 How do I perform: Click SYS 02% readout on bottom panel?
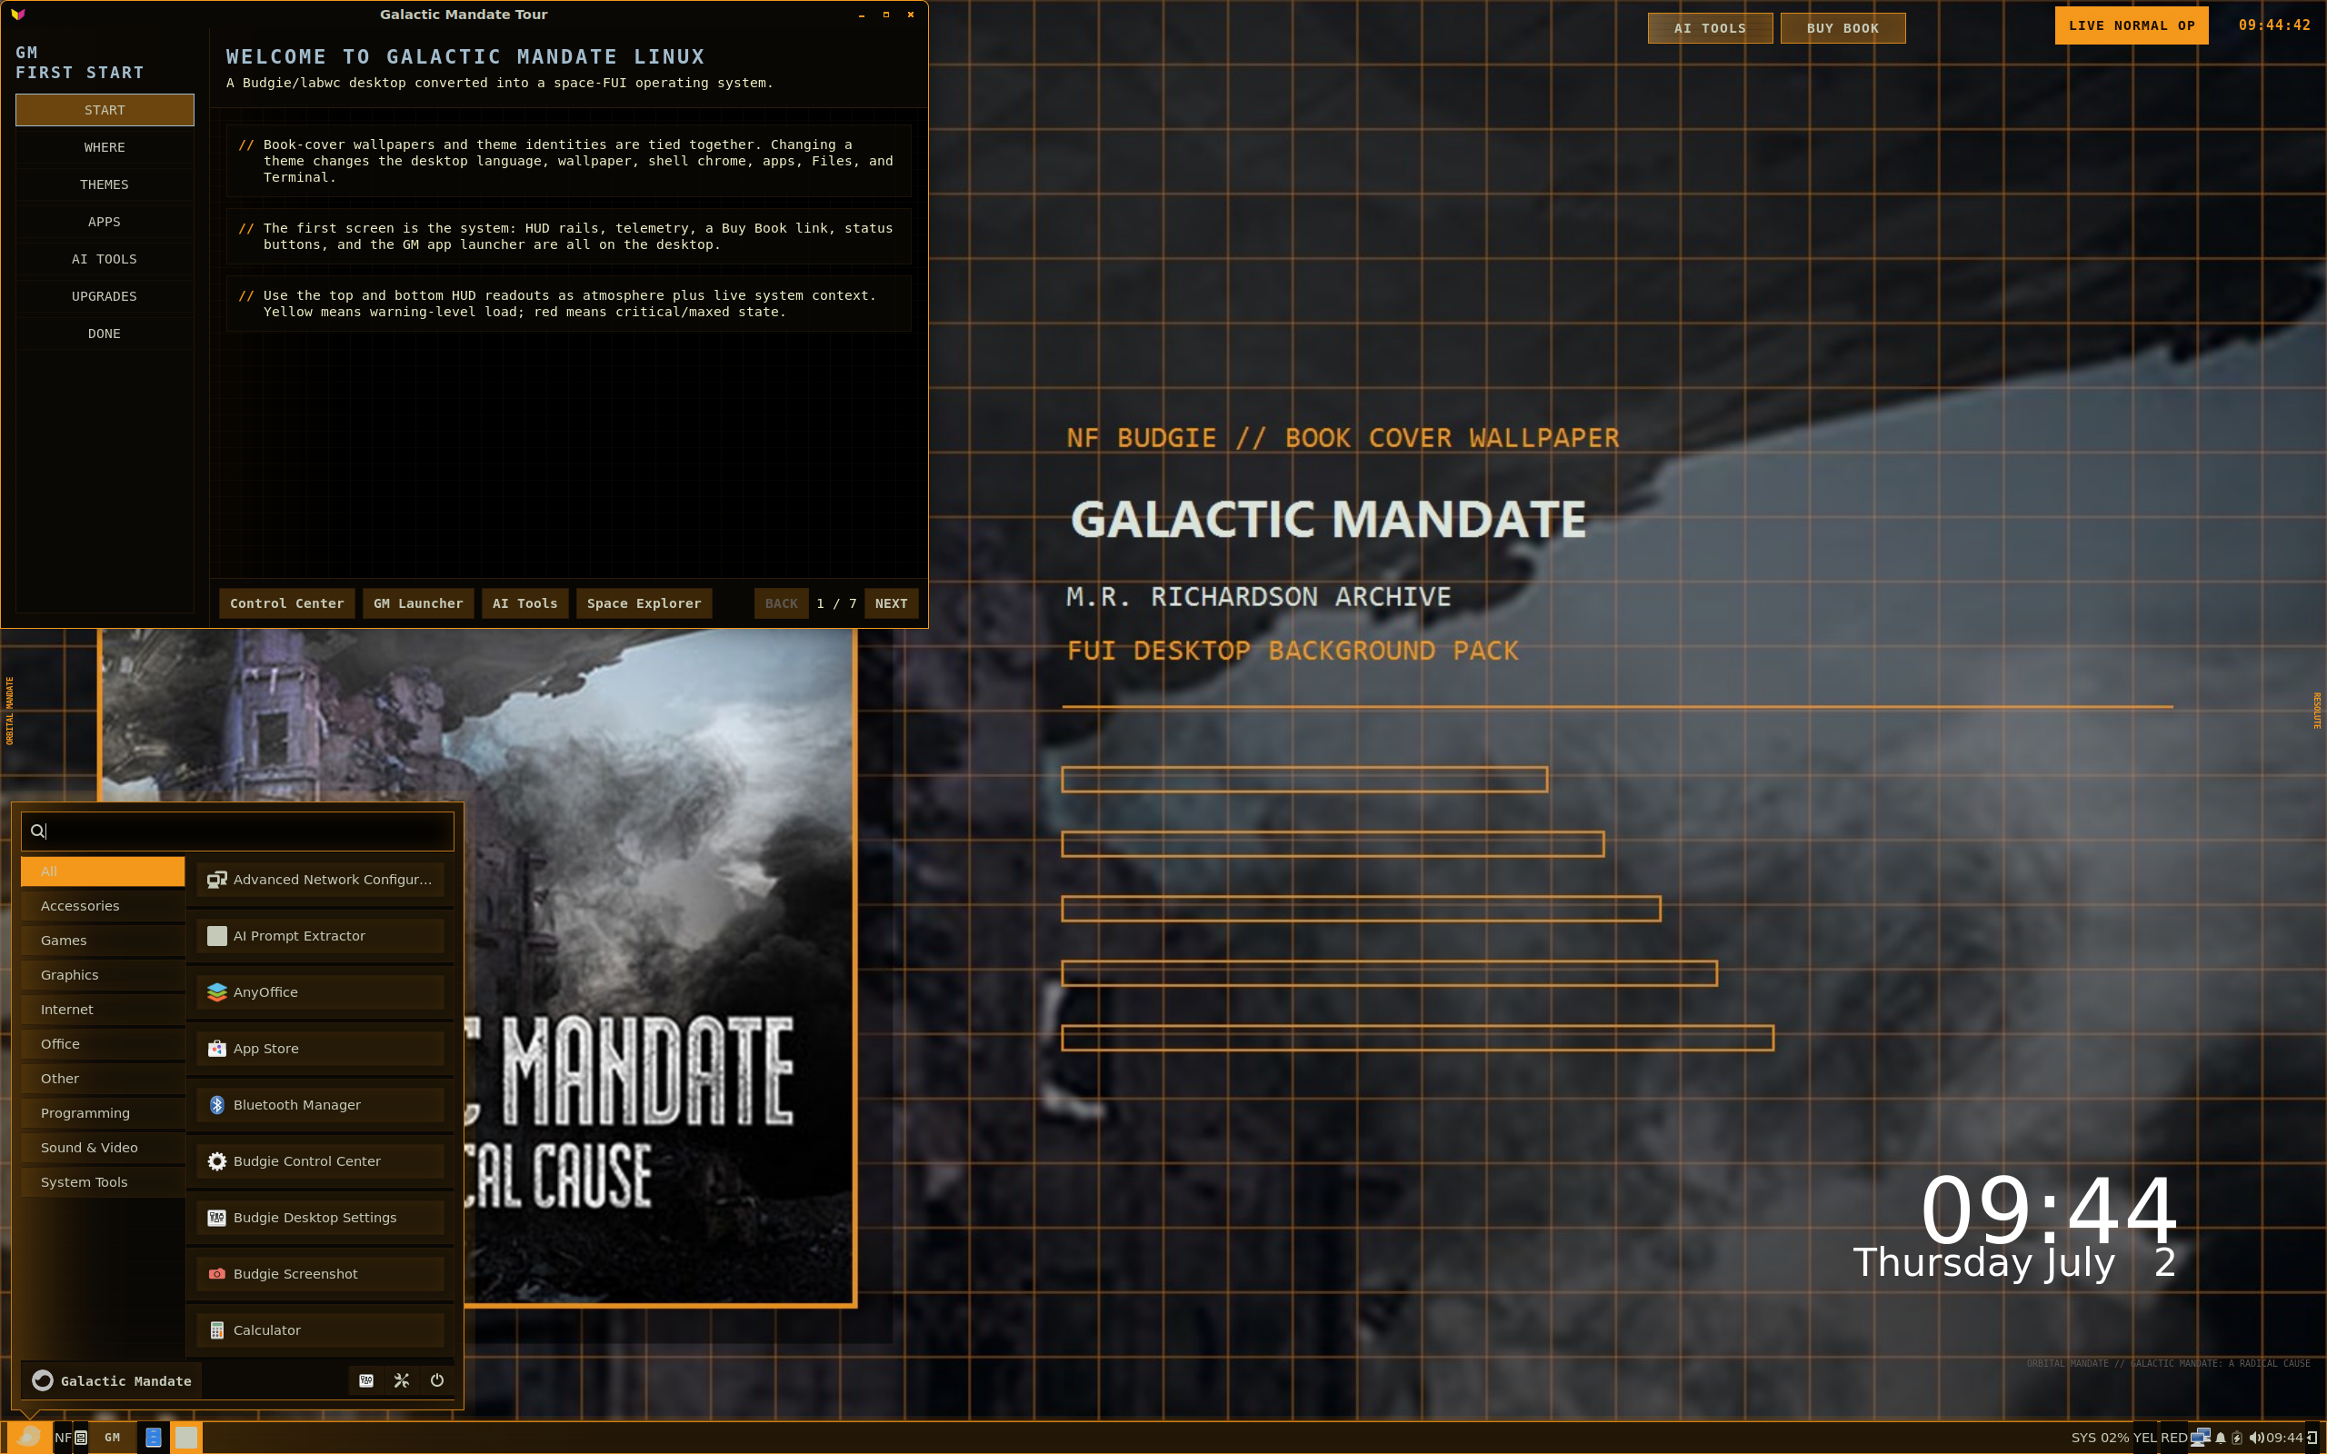[x=2100, y=1438]
